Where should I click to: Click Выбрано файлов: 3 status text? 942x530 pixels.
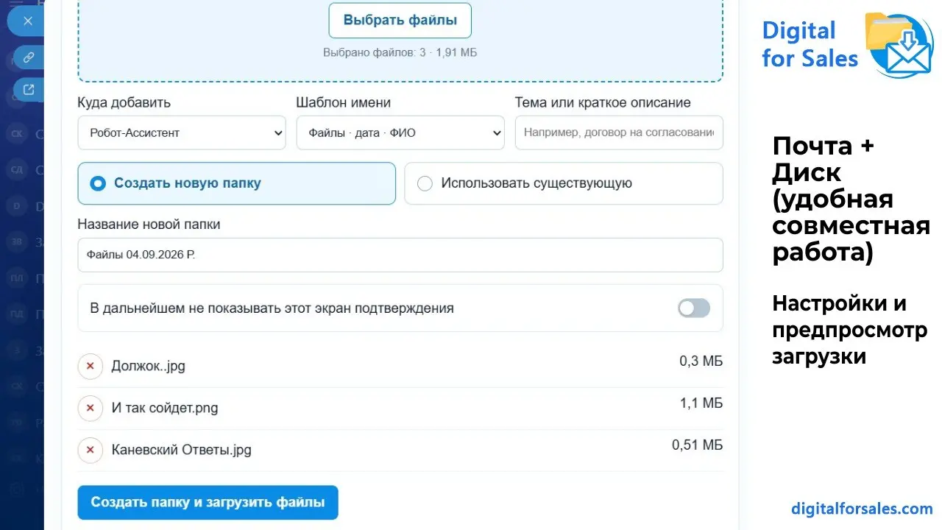click(x=400, y=53)
